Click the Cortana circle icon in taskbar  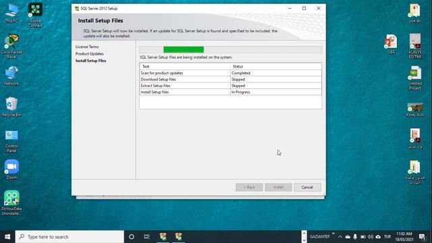[x=132, y=237]
